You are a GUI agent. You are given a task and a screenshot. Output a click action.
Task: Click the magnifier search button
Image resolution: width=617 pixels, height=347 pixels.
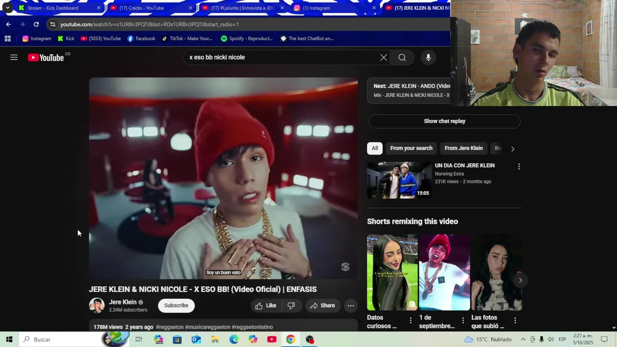[x=402, y=57]
